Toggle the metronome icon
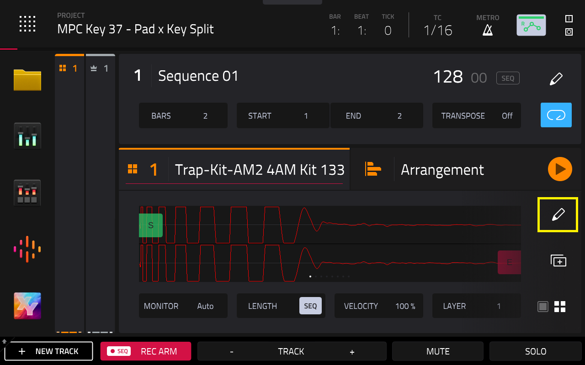The image size is (585, 365). pyautogui.click(x=488, y=30)
